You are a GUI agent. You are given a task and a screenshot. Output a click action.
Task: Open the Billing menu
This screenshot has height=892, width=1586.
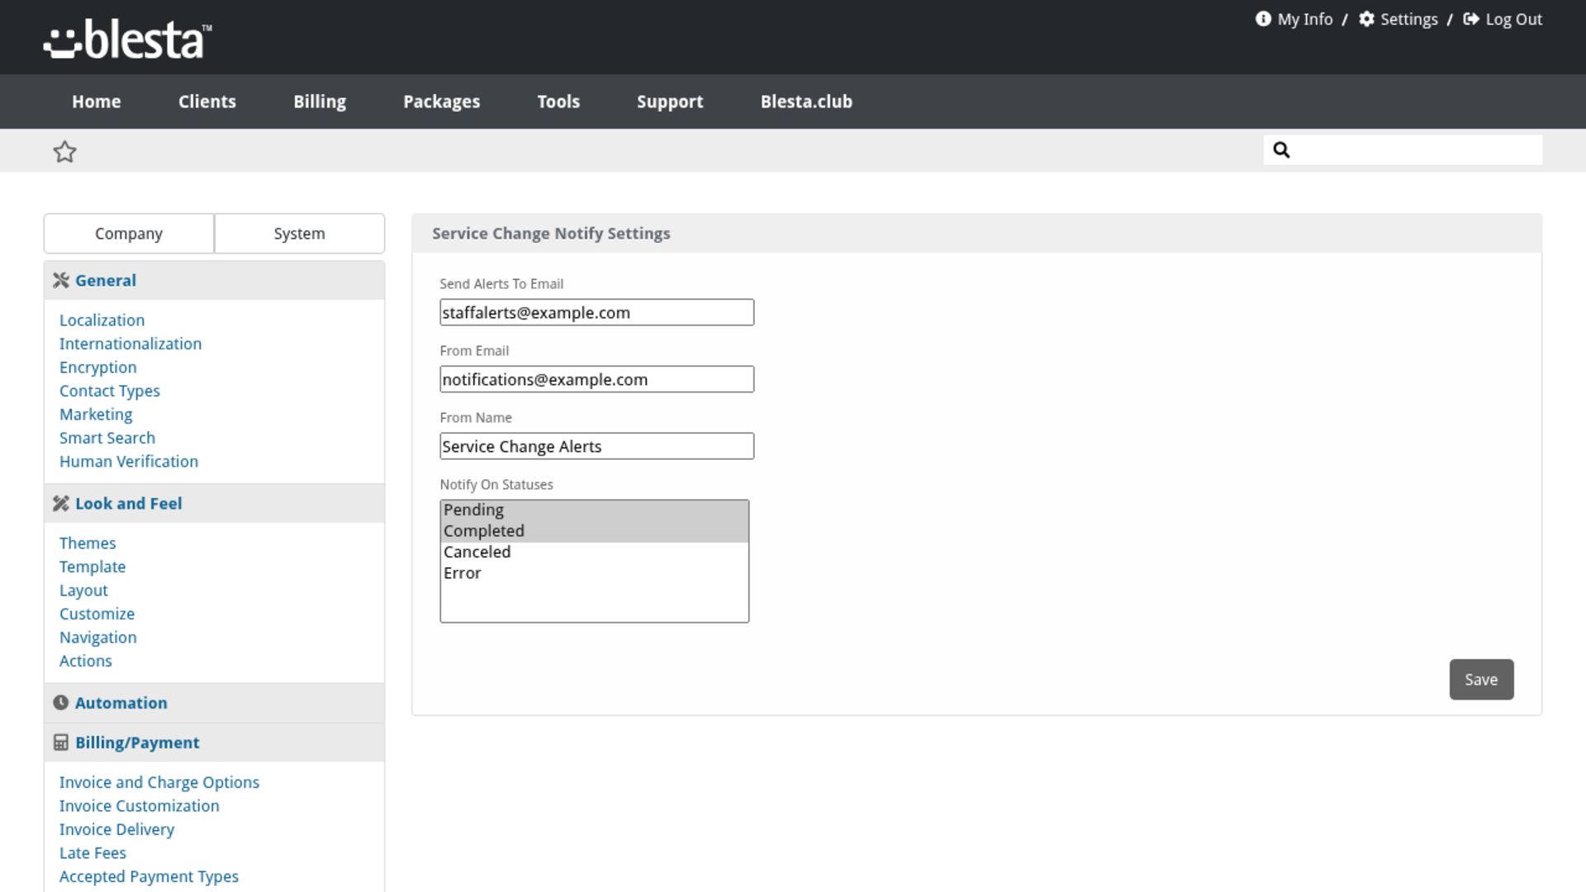[320, 102]
